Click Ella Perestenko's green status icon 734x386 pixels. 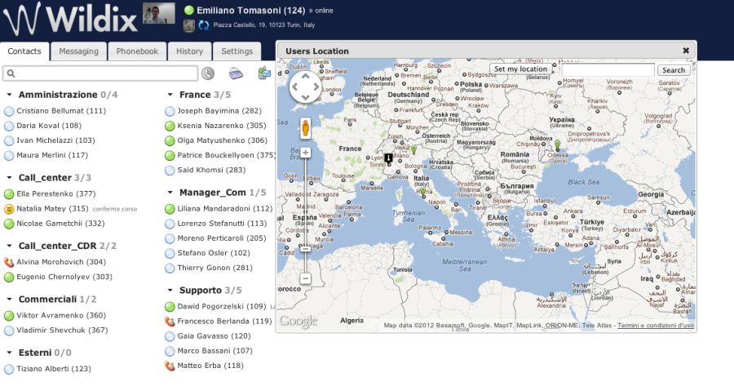(x=9, y=194)
